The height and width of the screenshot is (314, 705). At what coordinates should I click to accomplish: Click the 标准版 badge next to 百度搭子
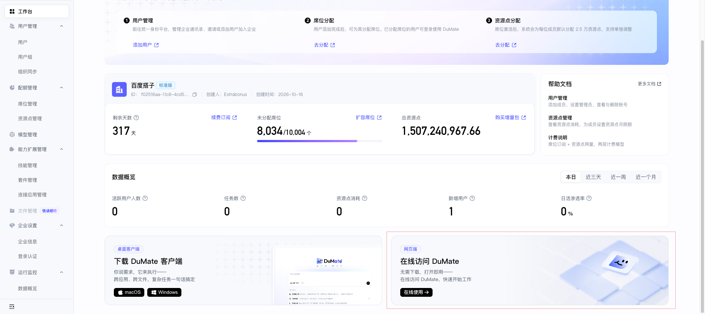[166, 85]
